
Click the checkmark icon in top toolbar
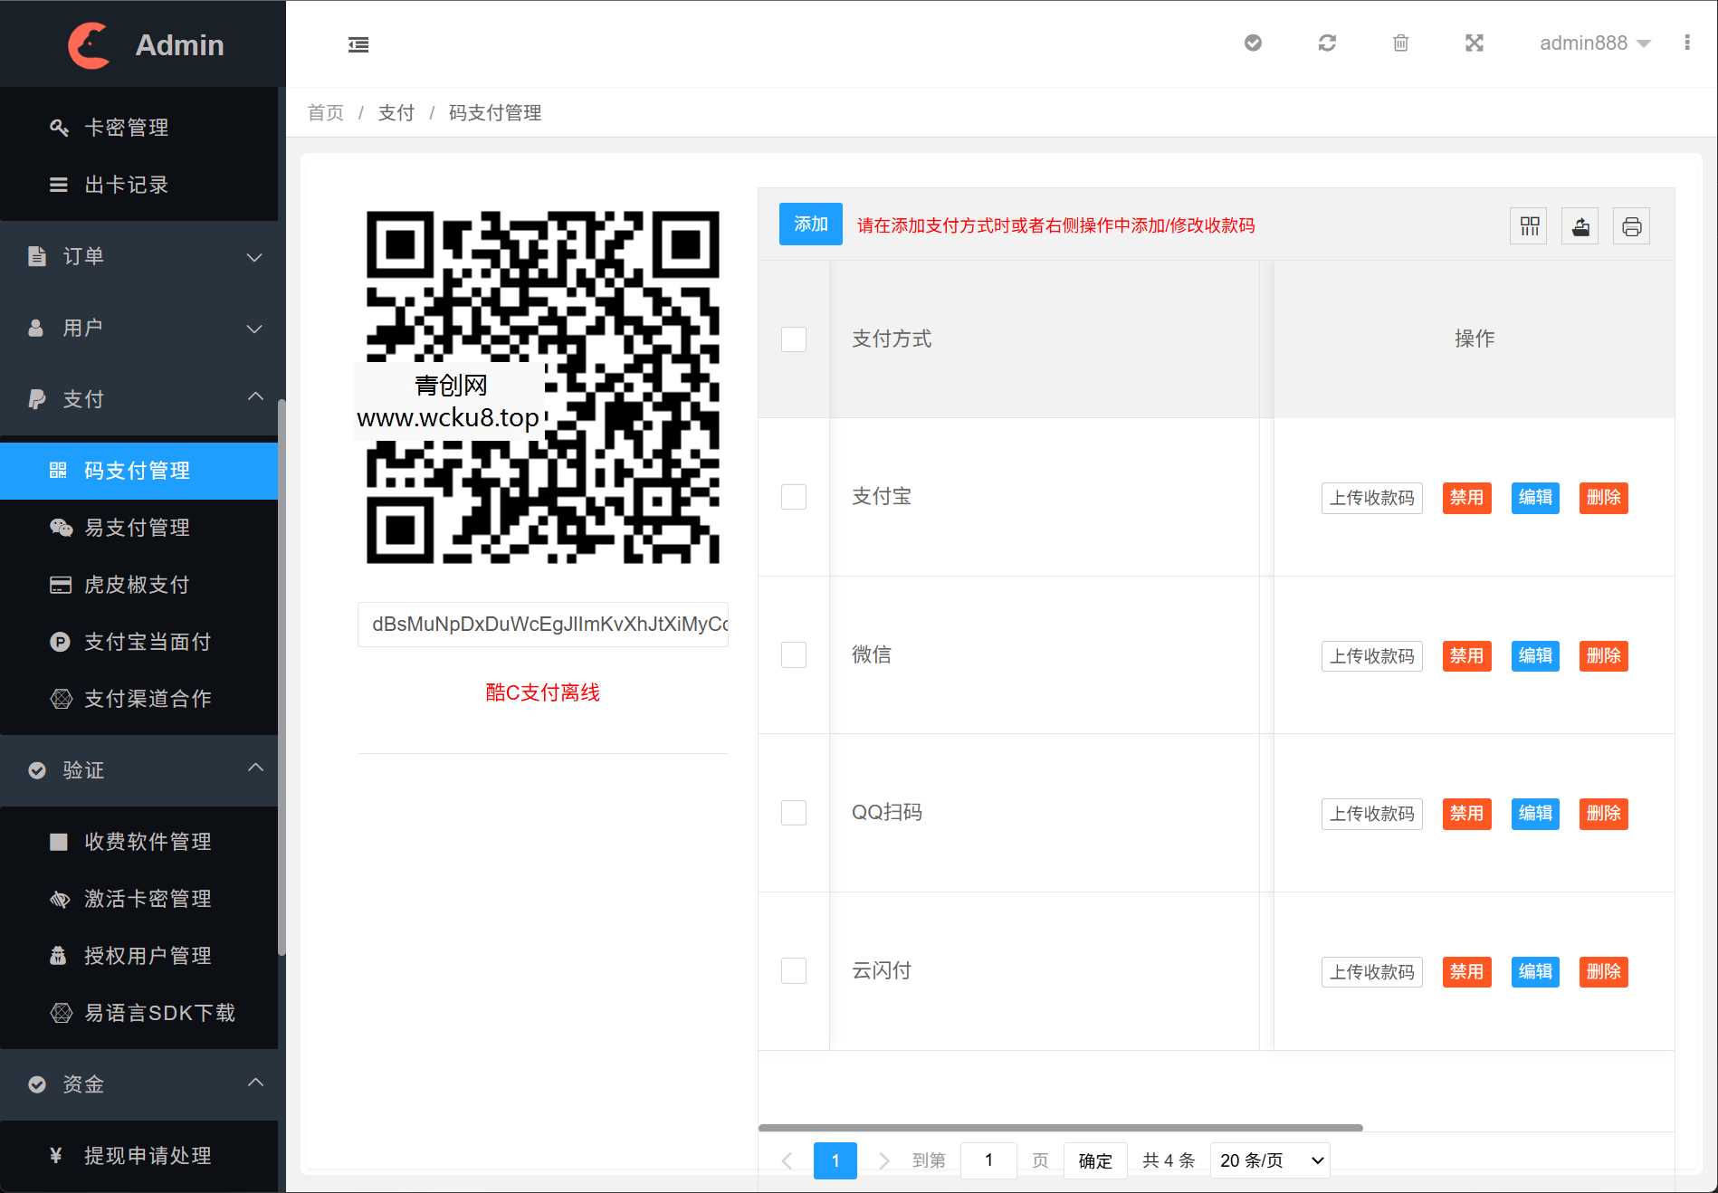1253,43
